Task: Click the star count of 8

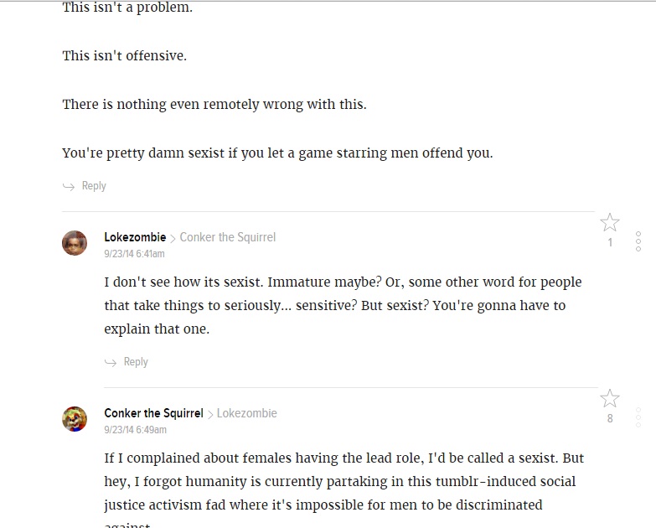Action: (610, 419)
